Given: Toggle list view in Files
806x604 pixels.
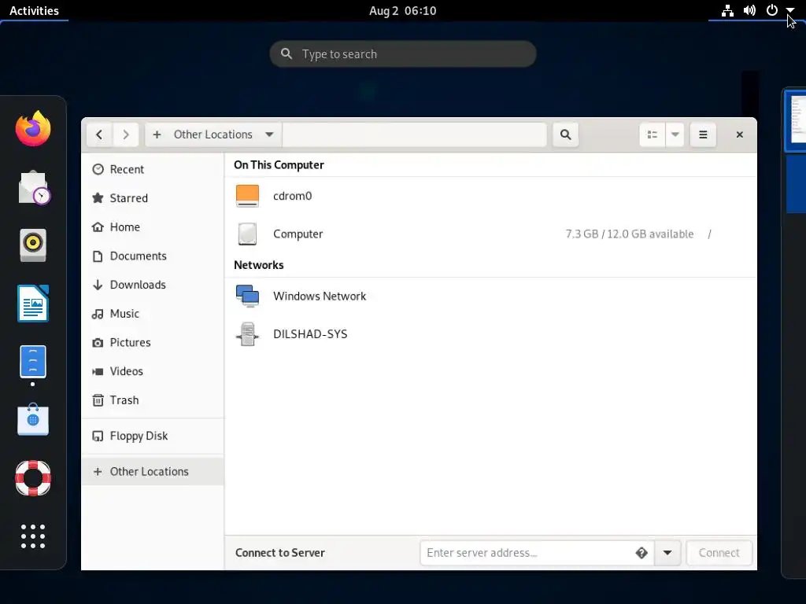Looking at the screenshot, I should pyautogui.click(x=653, y=134).
